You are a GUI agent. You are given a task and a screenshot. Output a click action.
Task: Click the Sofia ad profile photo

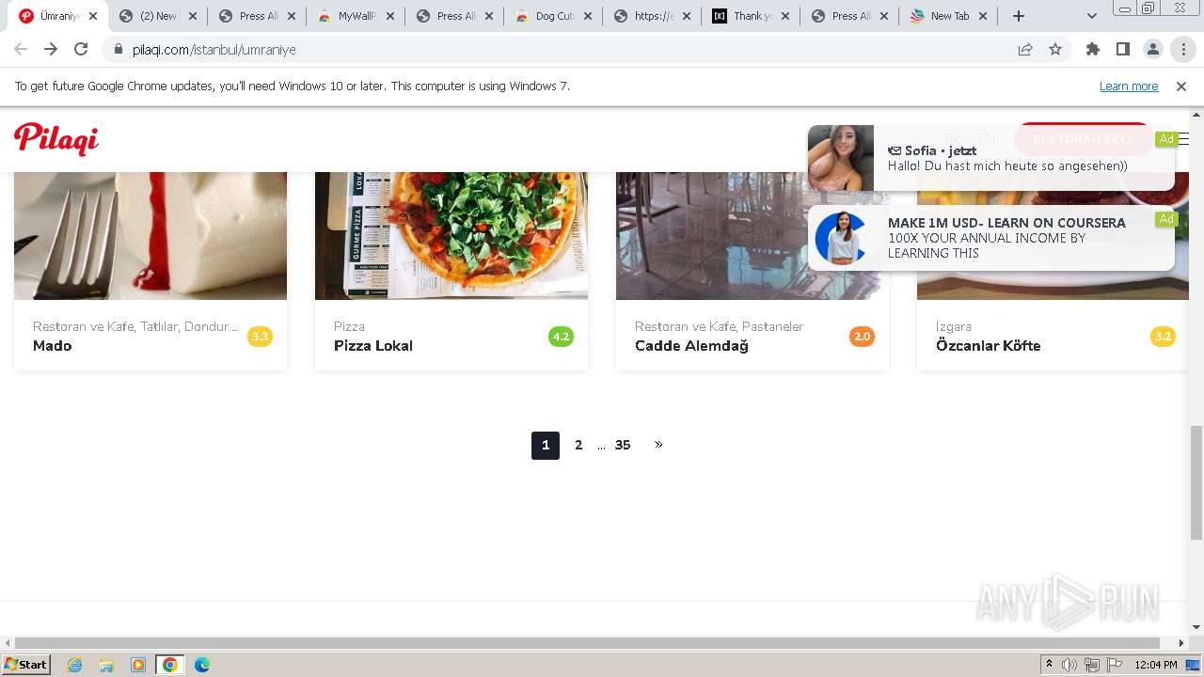[x=841, y=158]
